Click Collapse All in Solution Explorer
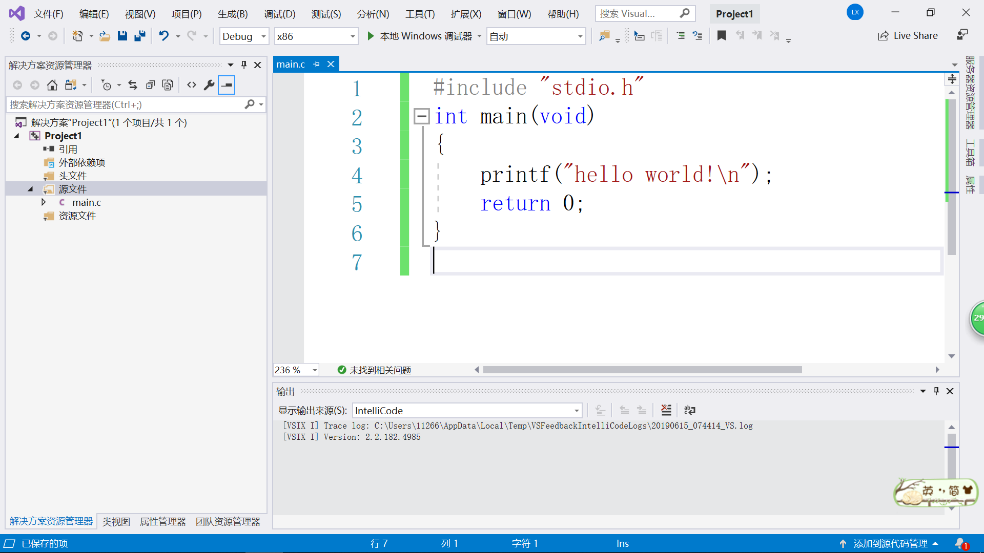The height and width of the screenshot is (553, 984). [150, 85]
